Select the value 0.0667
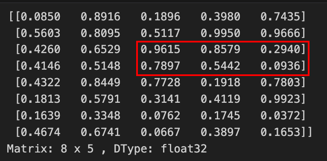The width and height of the screenshot is (327, 161). pyautogui.click(x=160, y=132)
